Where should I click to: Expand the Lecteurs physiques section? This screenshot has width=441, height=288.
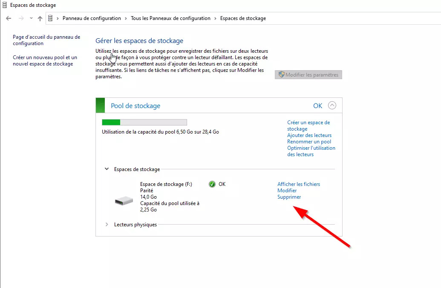click(x=107, y=224)
